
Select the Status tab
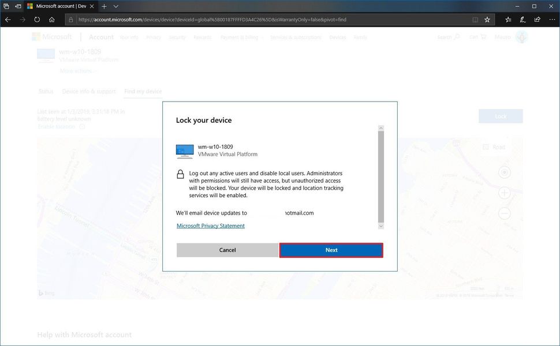tap(46, 91)
